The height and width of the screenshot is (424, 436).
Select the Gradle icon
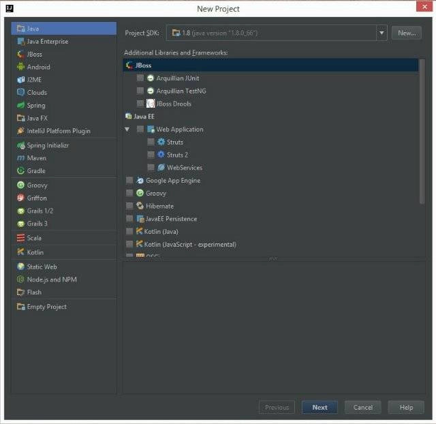pos(21,171)
